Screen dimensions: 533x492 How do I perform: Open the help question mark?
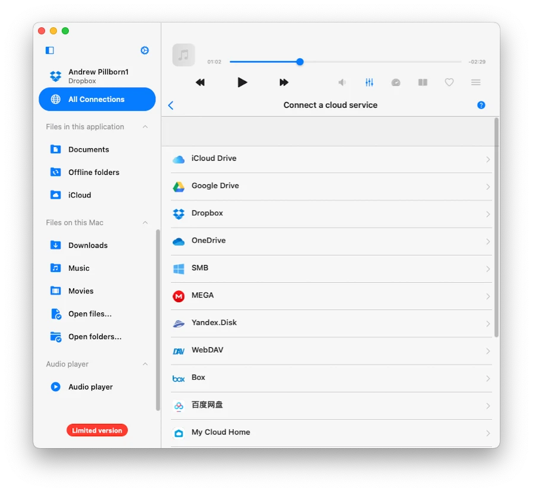click(x=481, y=105)
